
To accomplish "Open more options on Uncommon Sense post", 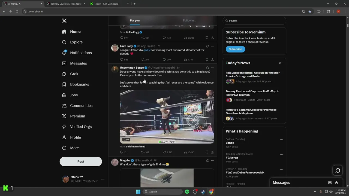I will coord(212,68).
